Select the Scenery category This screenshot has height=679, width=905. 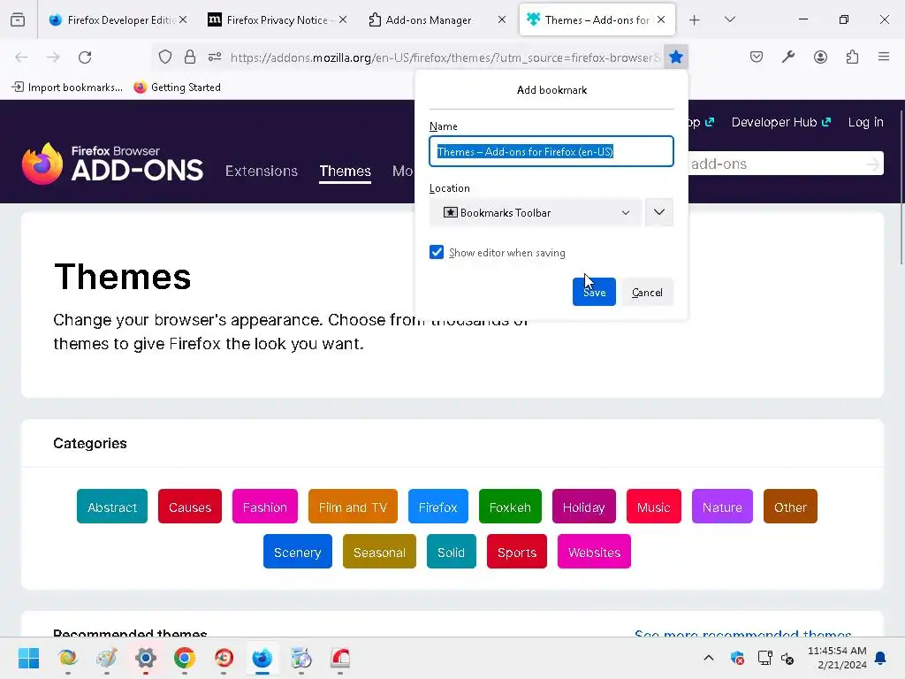tap(298, 552)
